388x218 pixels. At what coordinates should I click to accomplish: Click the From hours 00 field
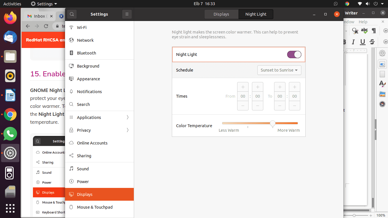tap(243, 96)
